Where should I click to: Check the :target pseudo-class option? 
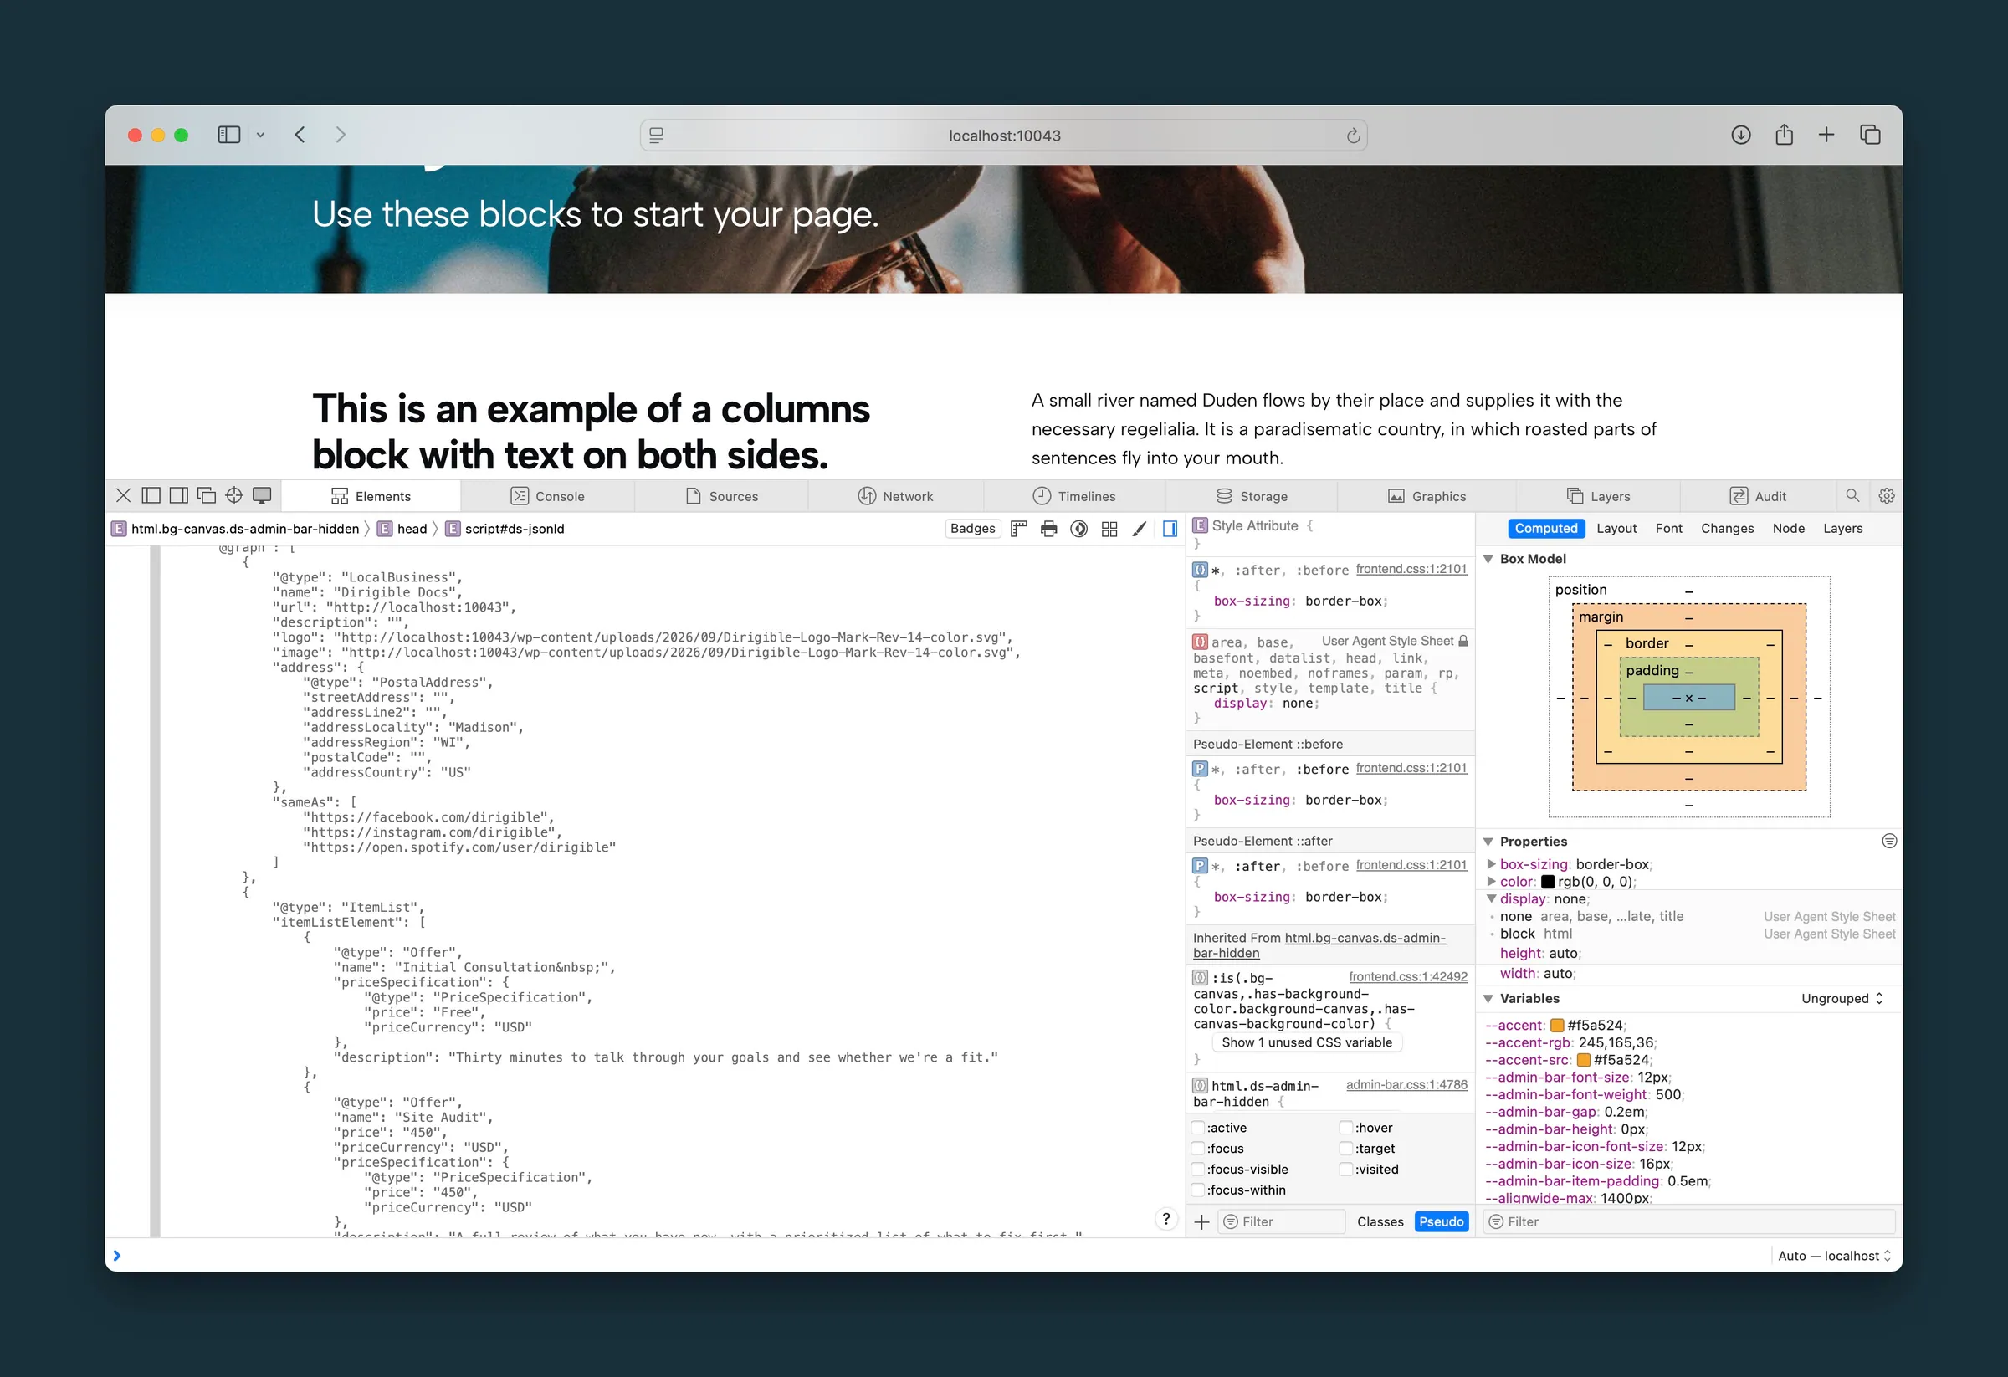click(x=1346, y=1148)
